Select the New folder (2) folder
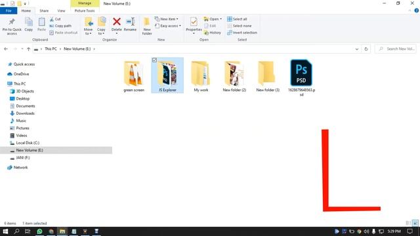 pyautogui.click(x=234, y=76)
